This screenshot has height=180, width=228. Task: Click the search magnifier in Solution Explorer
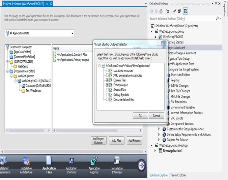point(218,19)
